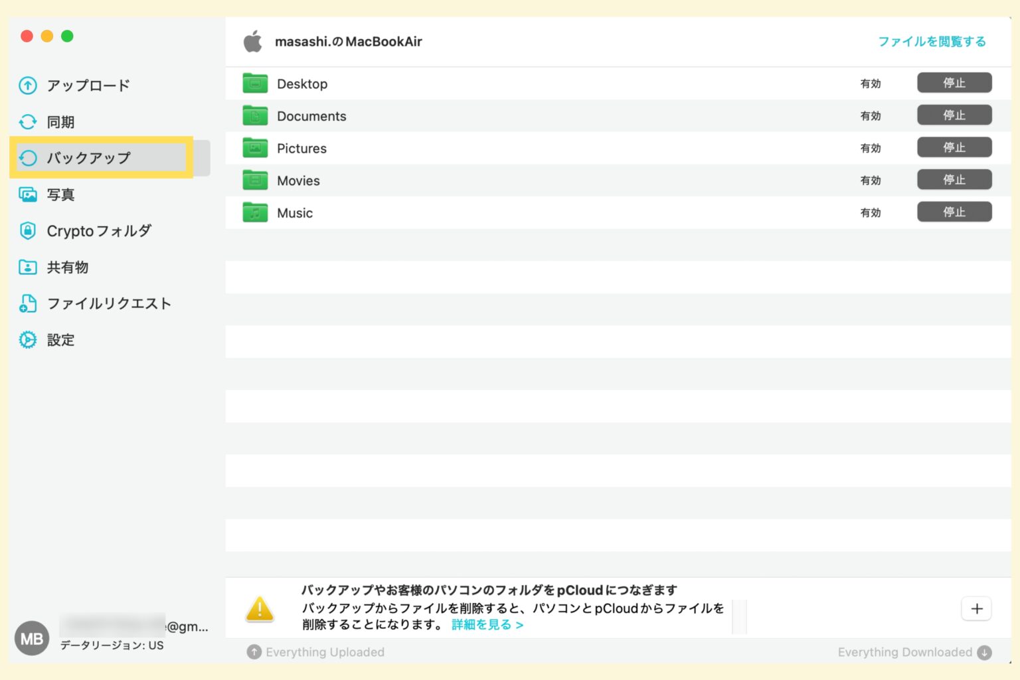Click the 共有物 shared folder icon
The image size is (1020, 680).
coord(28,267)
